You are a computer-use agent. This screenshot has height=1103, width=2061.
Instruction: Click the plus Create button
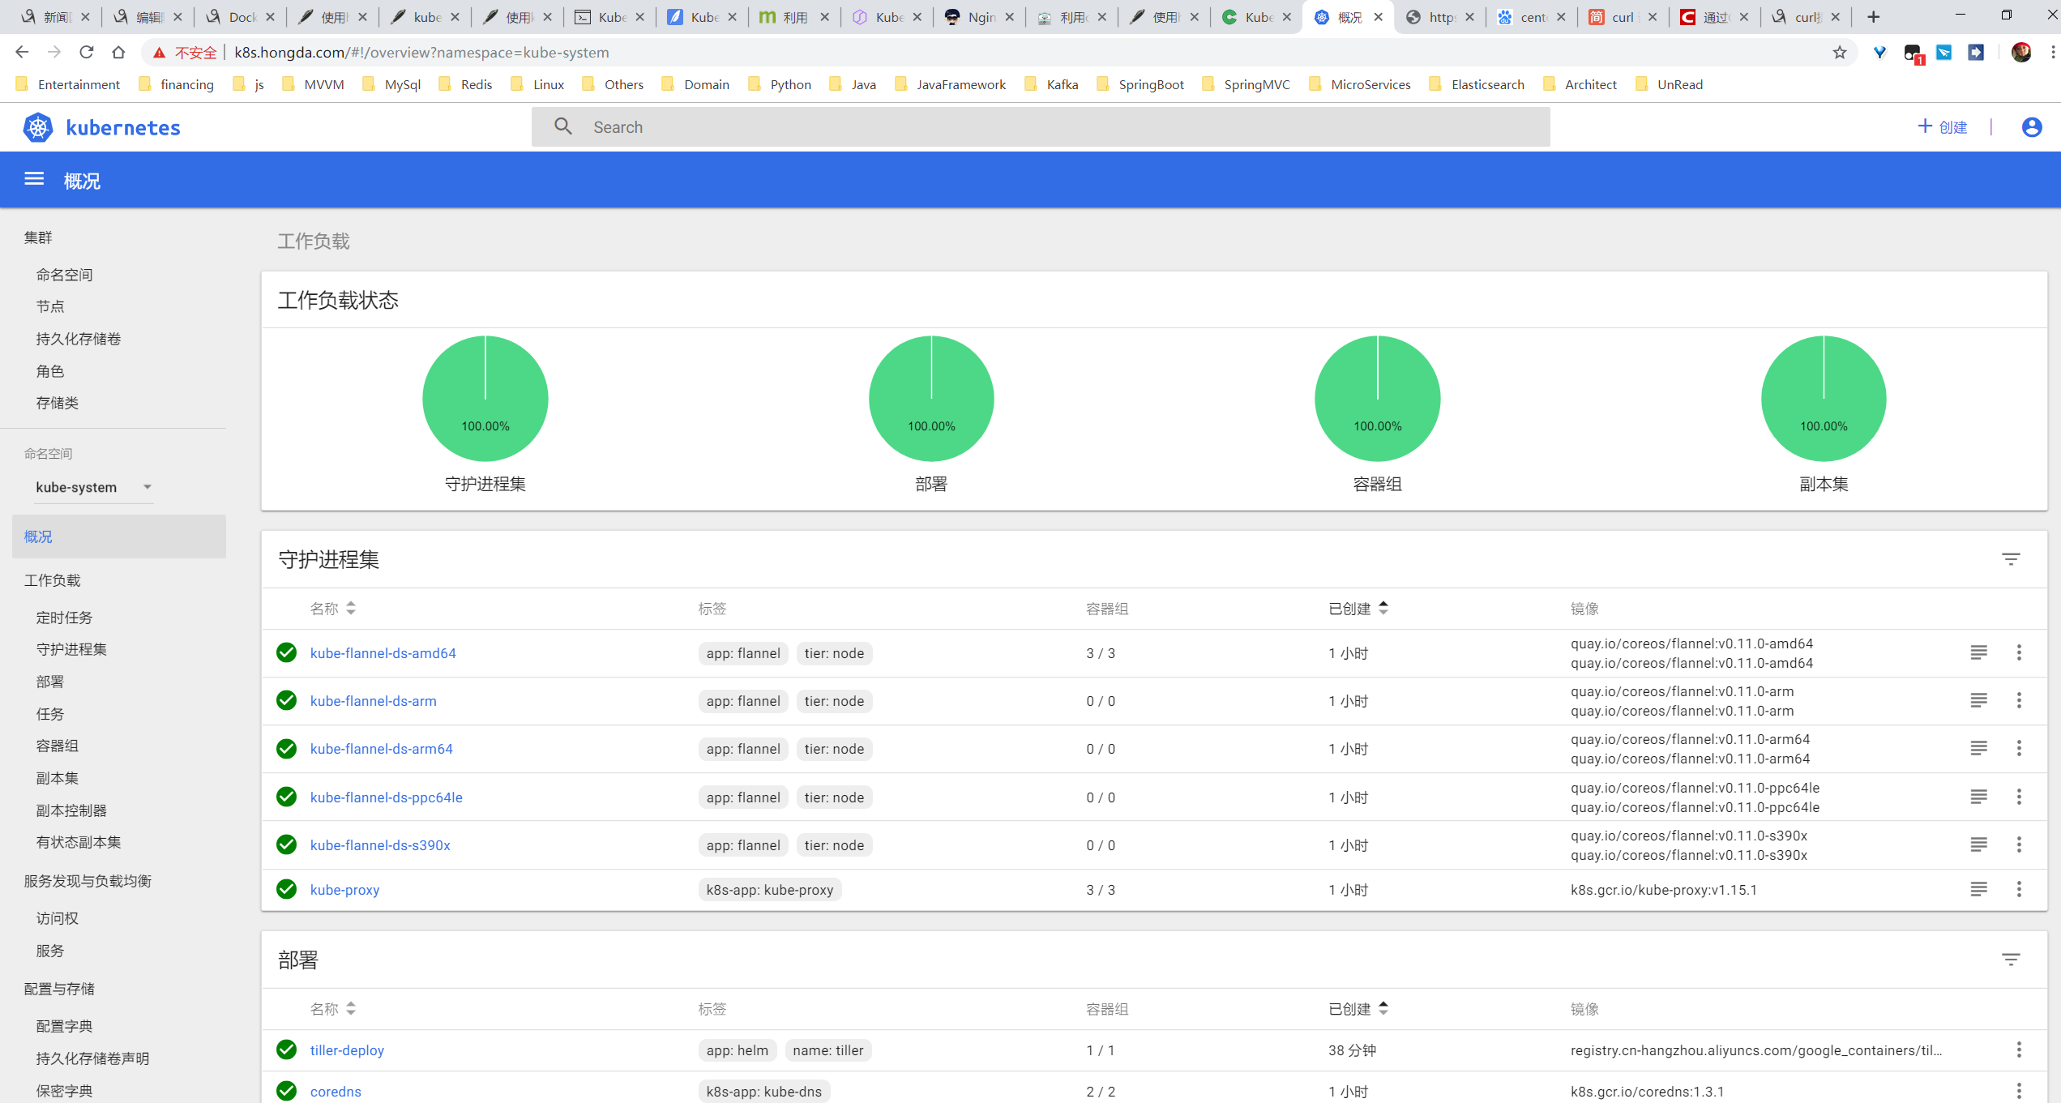coord(1943,126)
